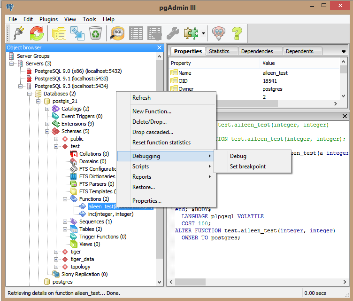Switch to the Statistics tab
The height and width of the screenshot is (301, 353).
219,51
